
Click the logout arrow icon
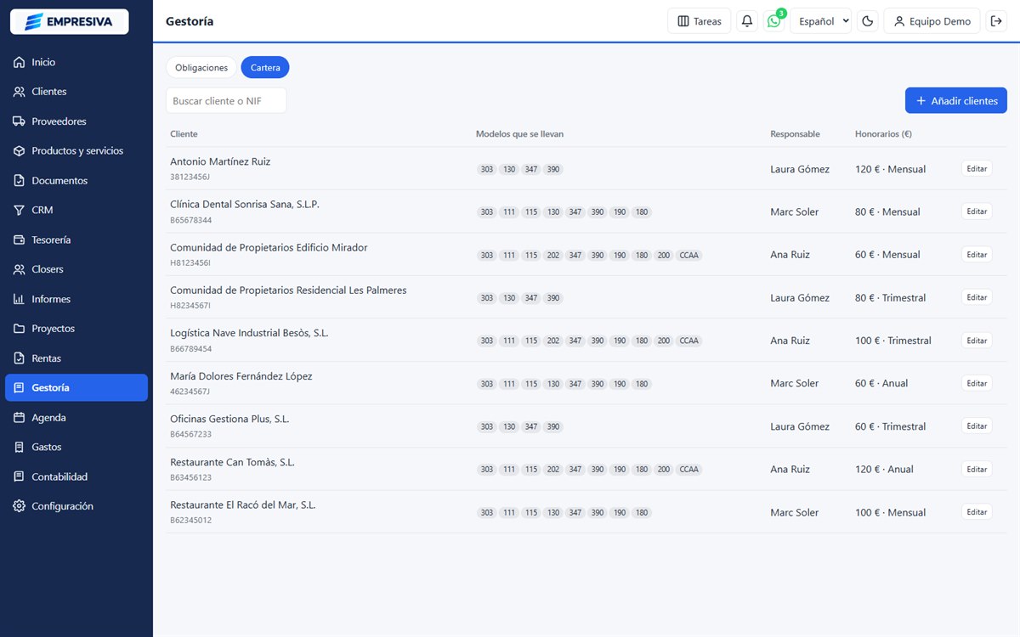tap(997, 21)
